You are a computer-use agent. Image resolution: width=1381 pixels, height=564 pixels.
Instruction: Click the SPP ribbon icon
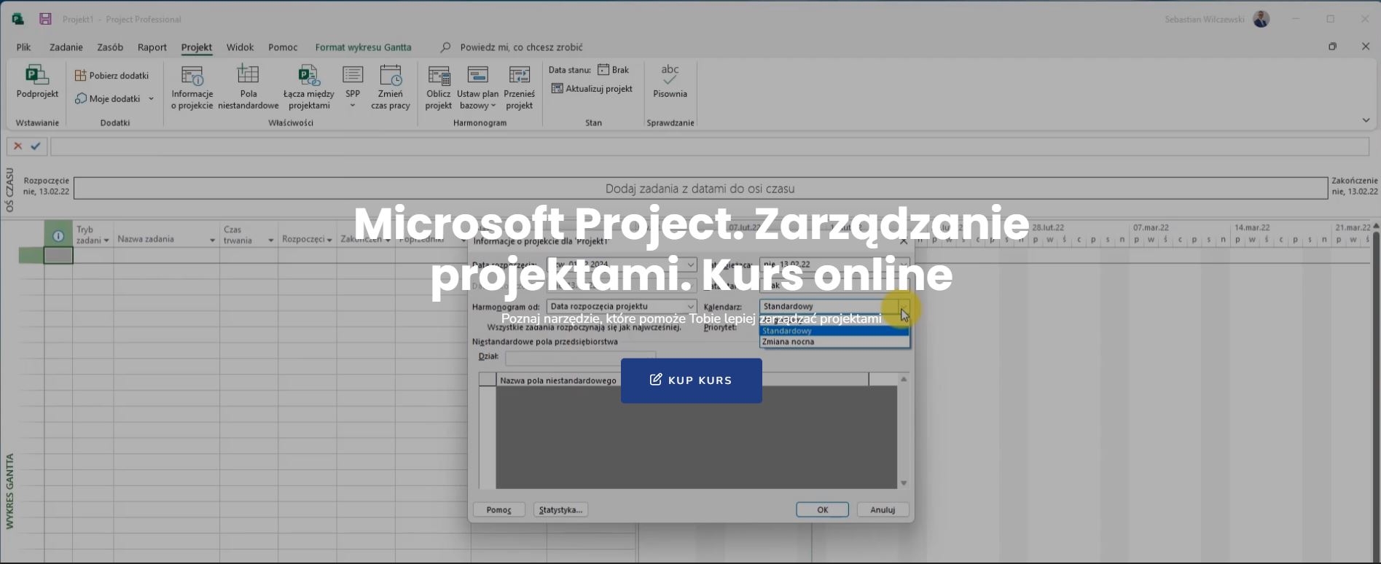353,75
